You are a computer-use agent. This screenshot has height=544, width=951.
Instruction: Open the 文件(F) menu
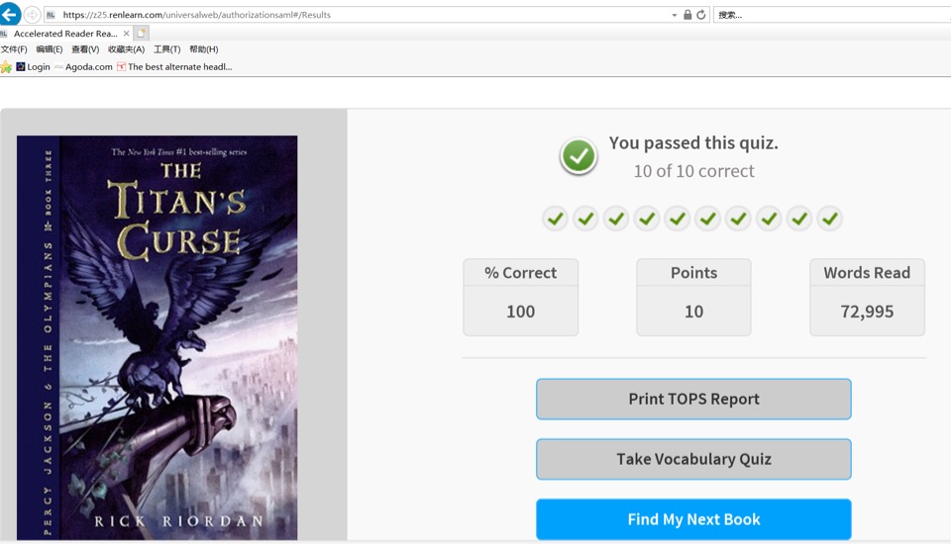(14, 49)
